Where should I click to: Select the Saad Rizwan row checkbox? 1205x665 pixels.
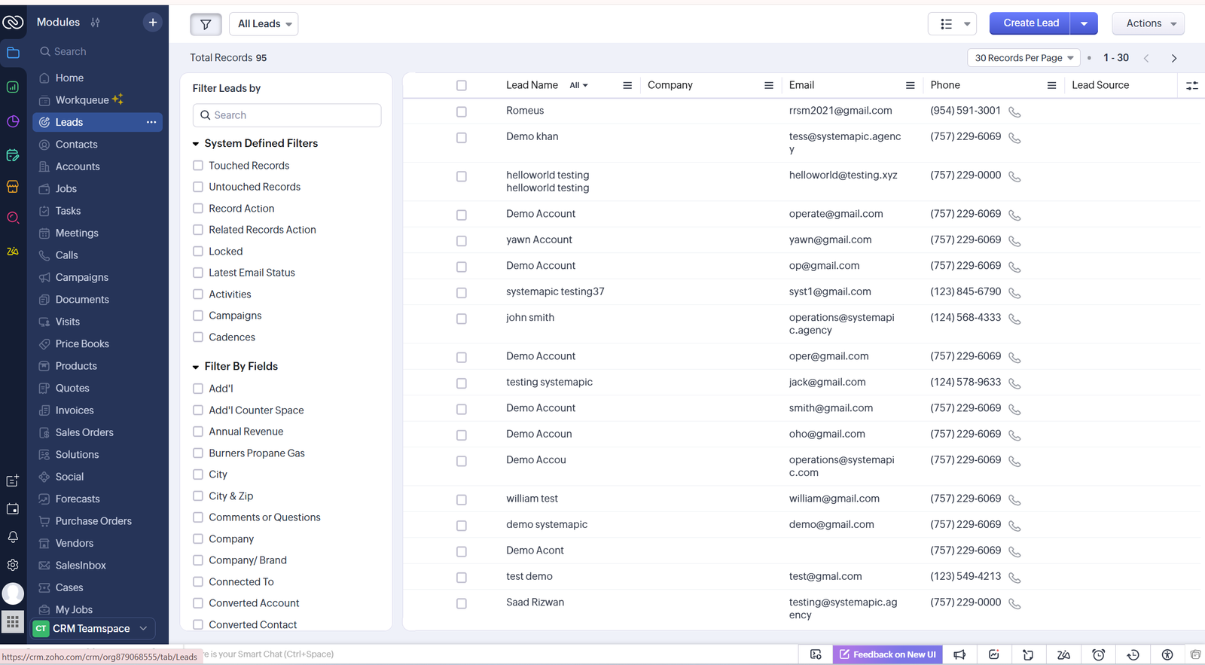click(462, 603)
